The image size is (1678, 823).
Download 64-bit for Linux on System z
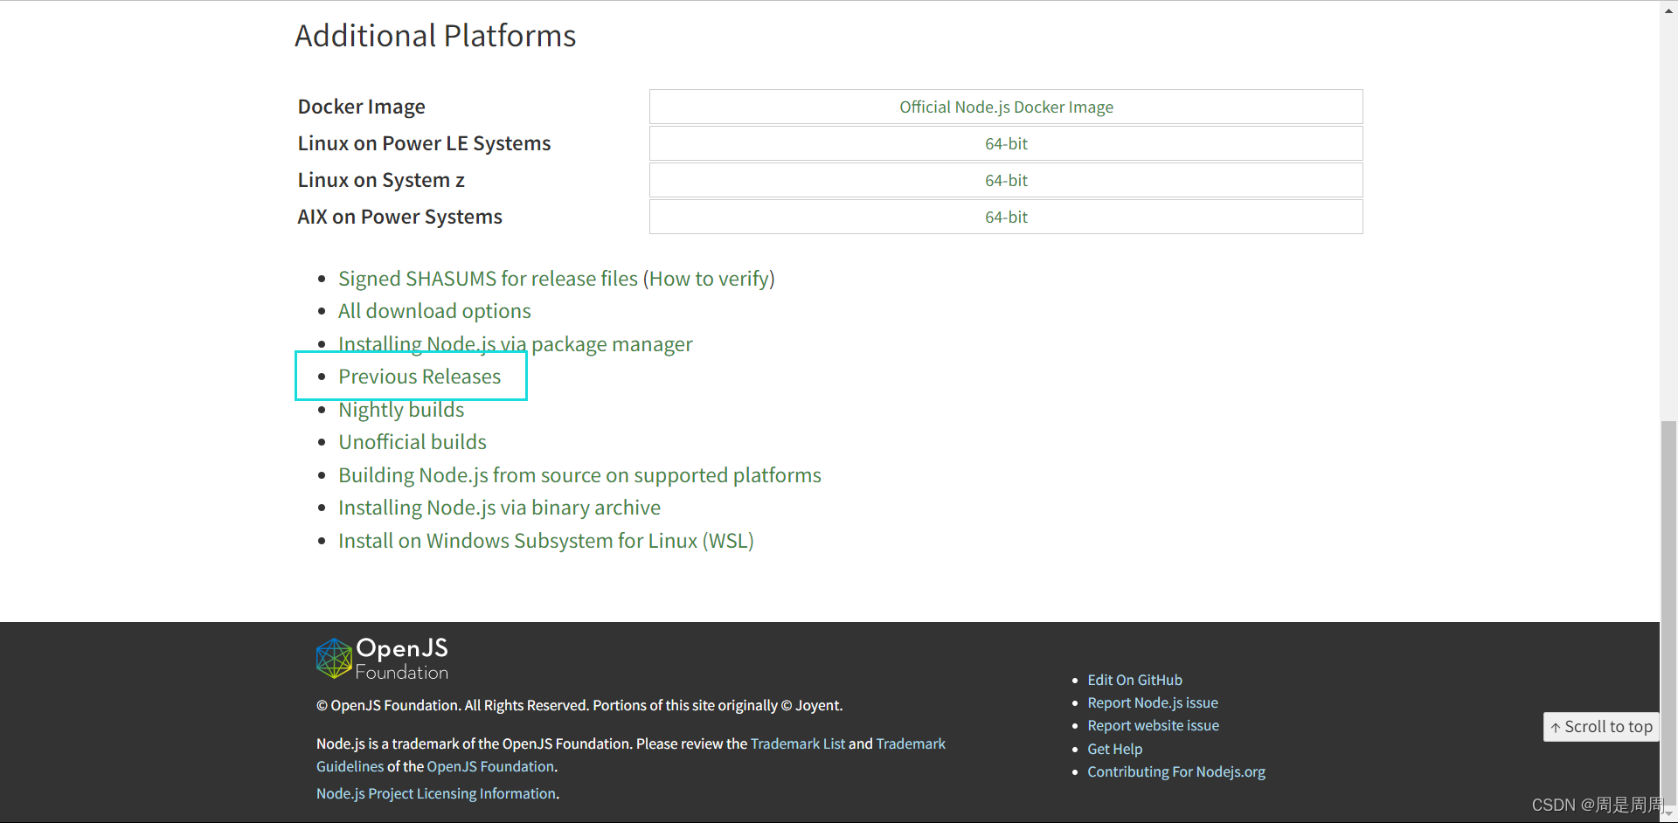pos(1006,180)
